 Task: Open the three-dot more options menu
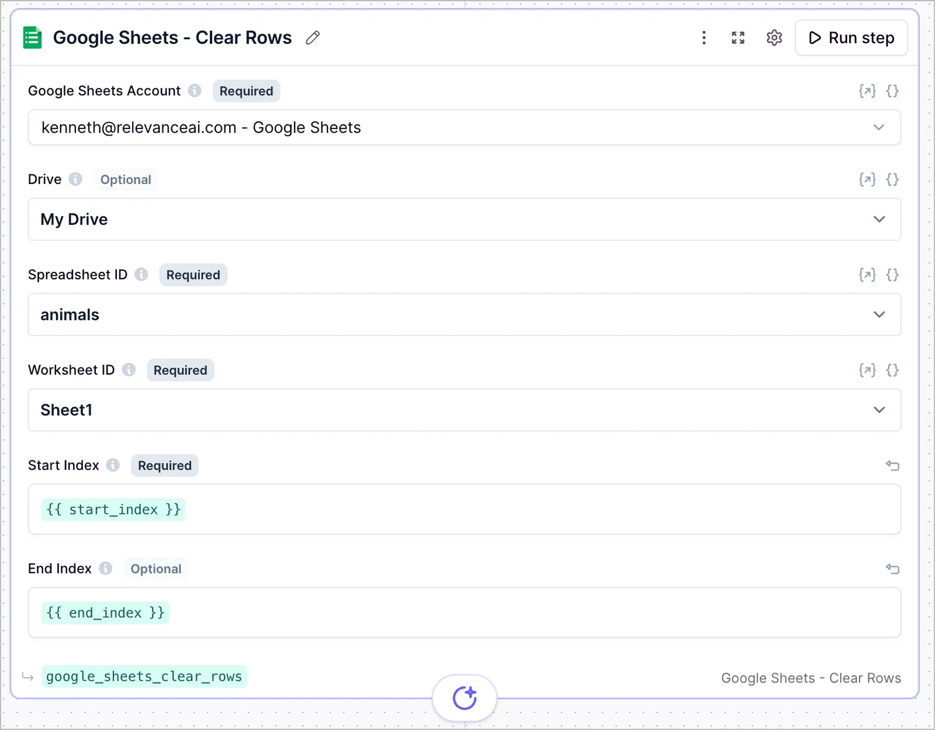(x=704, y=38)
